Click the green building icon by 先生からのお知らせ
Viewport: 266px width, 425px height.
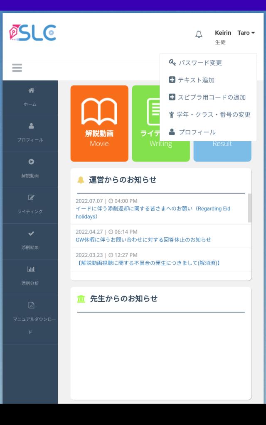tap(81, 299)
